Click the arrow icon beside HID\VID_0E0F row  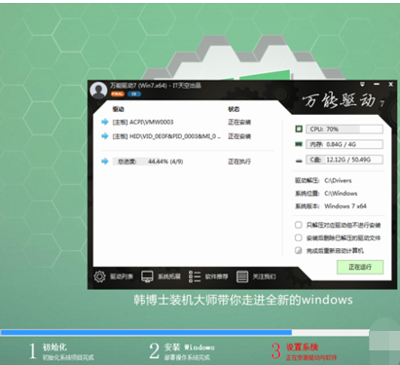(x=105, y=136)
